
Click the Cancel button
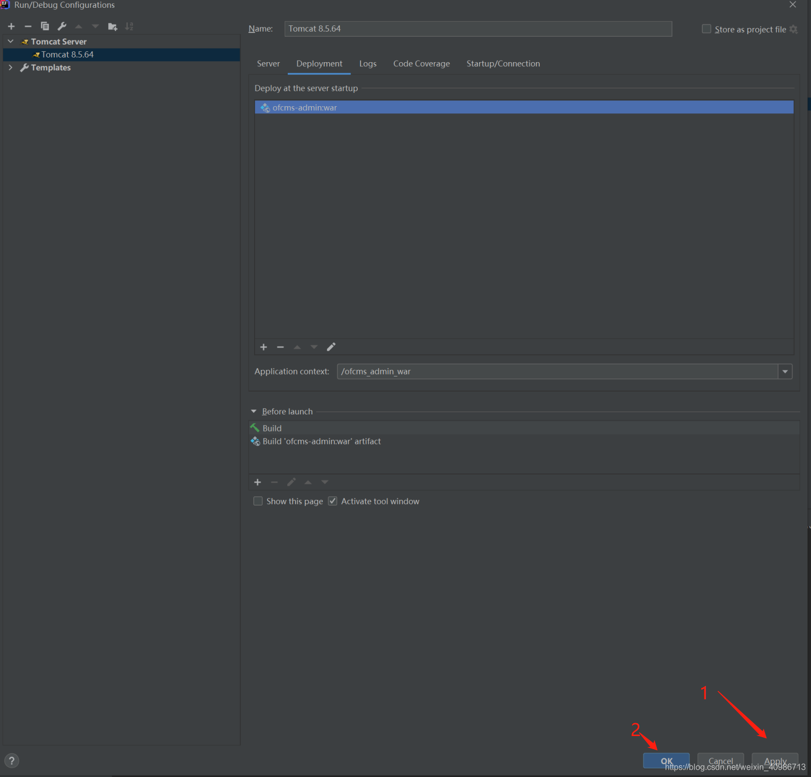click(720, 760)
